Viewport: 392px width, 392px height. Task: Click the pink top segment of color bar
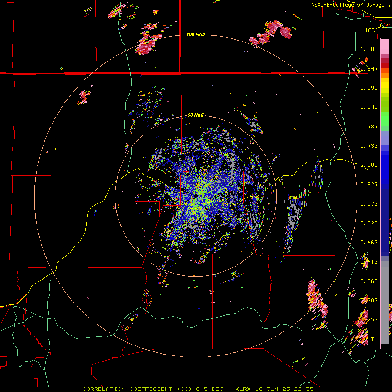pos(385,46)
